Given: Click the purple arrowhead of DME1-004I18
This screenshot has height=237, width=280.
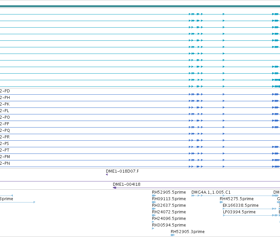Looking at the screenshot, I should (x=115, y=188).
